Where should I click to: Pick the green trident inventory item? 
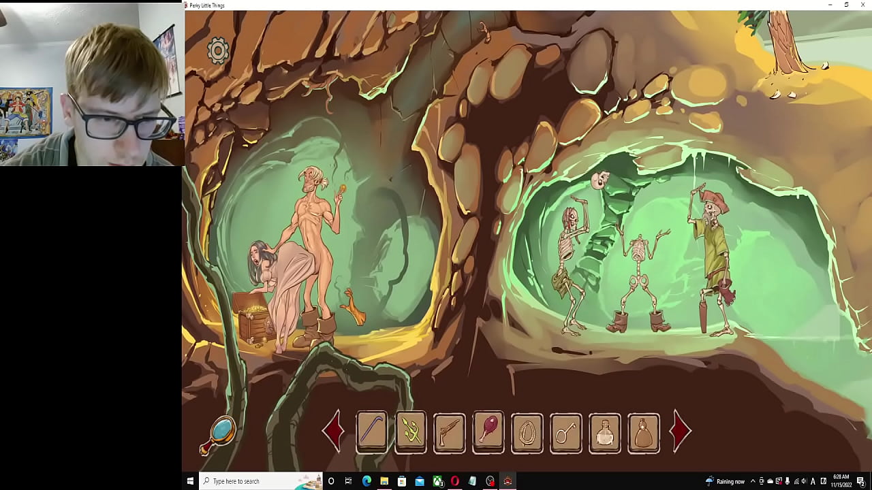coord(411,432)
